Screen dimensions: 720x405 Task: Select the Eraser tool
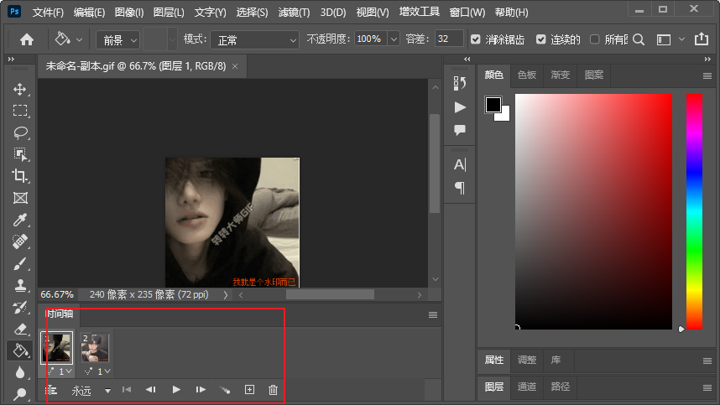(x=20, y=329)
